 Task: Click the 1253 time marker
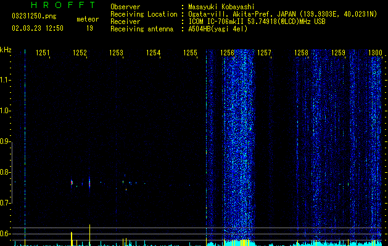point(117,52)
